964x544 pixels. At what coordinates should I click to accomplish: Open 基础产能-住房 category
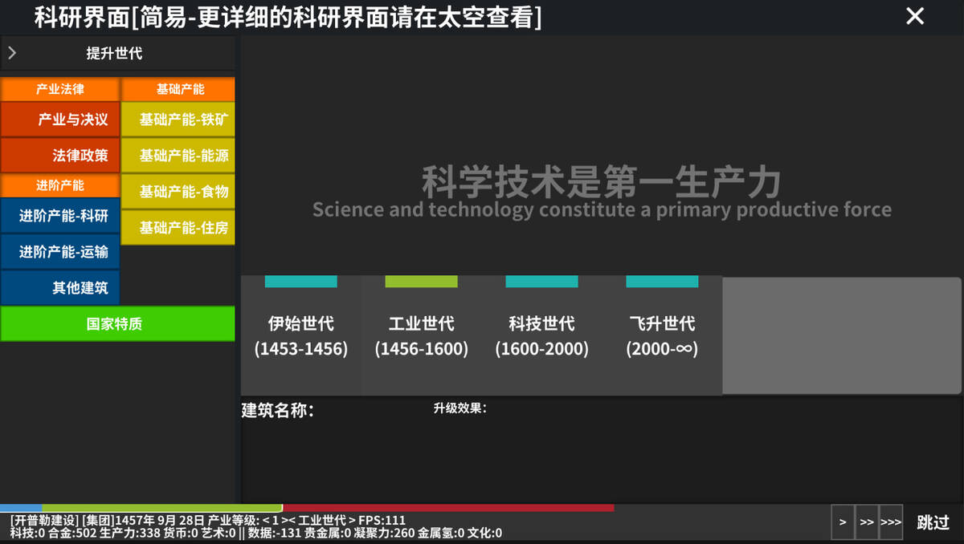[178, 228]
